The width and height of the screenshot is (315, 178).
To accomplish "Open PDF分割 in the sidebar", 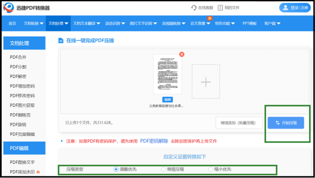I will coord(18,67).
